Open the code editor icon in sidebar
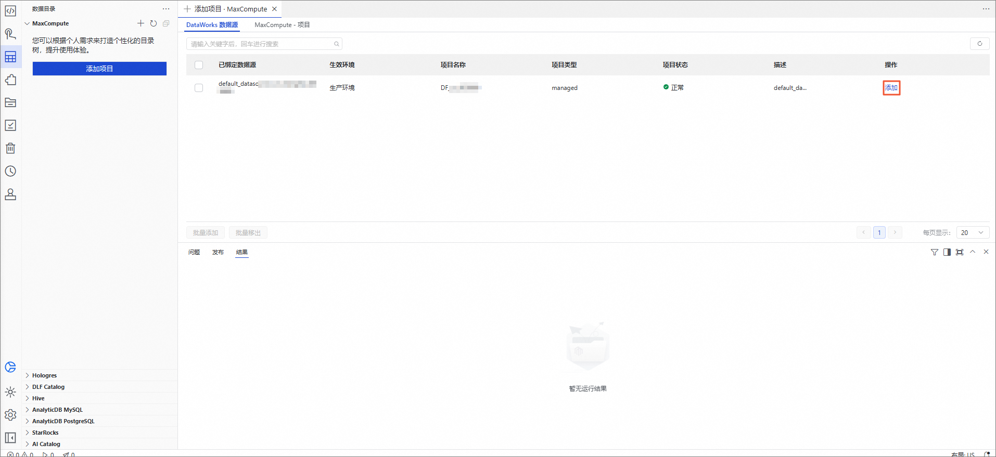The height and width of the screenshot is (457, 996). coord(10,11)
